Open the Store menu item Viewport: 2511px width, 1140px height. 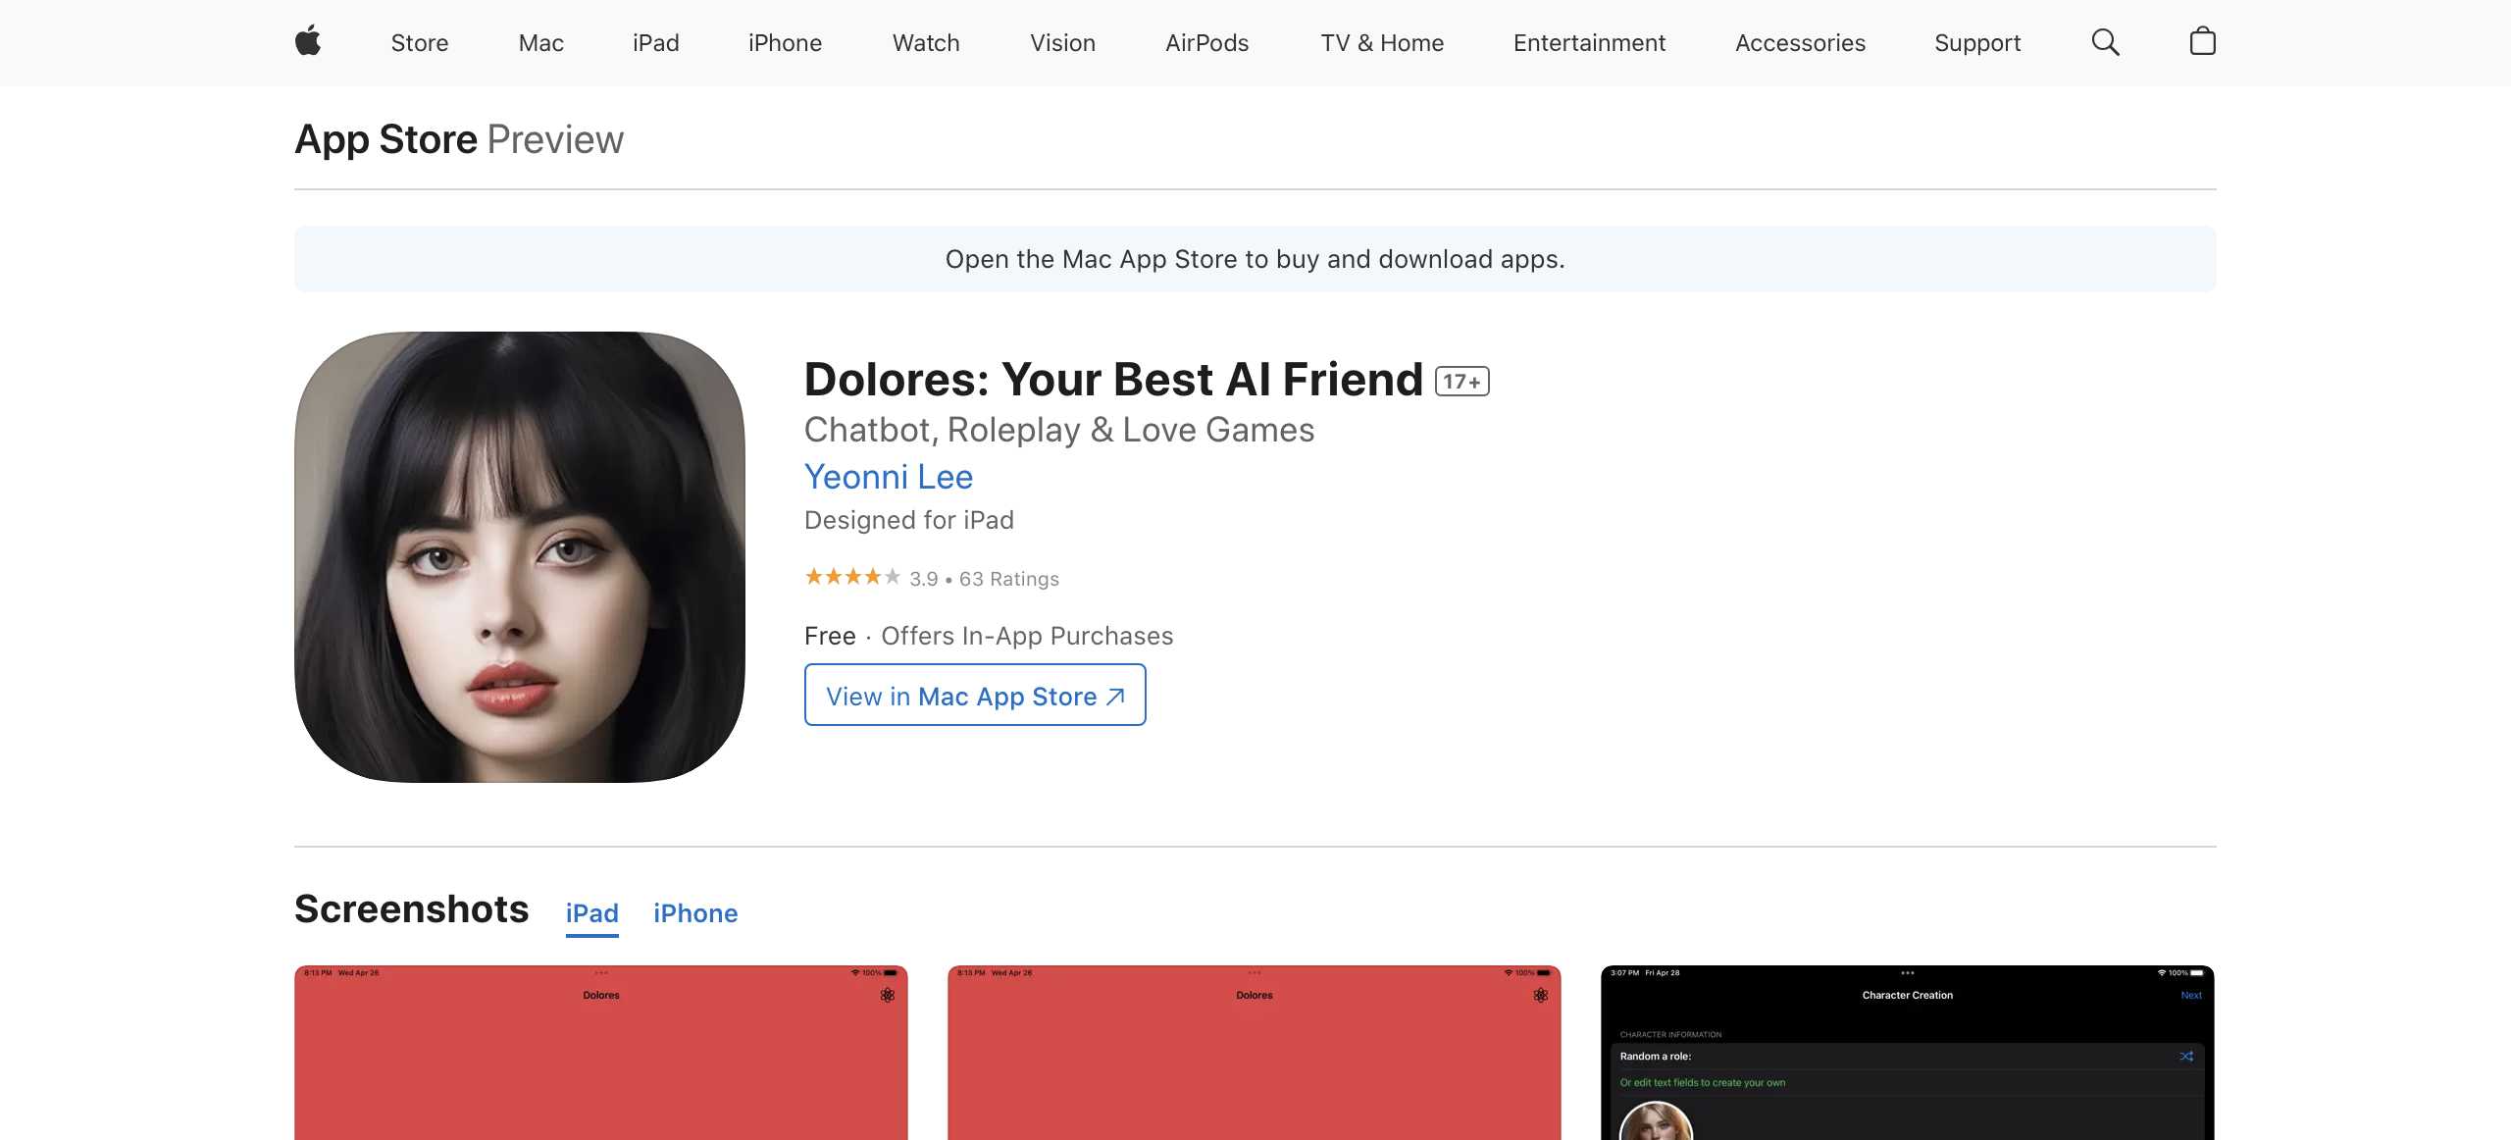(x=419, y=43)
